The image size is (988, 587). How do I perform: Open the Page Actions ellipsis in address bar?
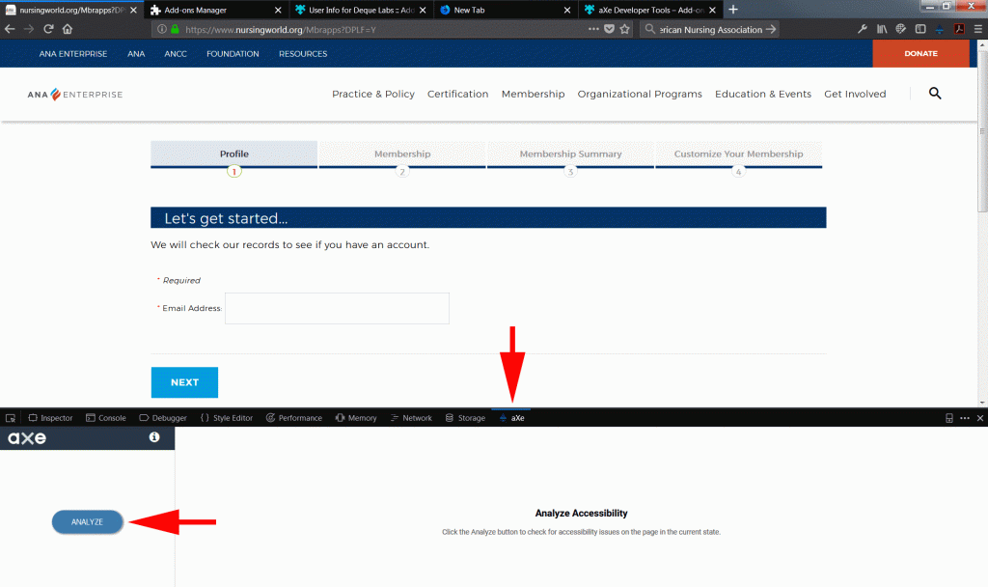click(591, 29)
